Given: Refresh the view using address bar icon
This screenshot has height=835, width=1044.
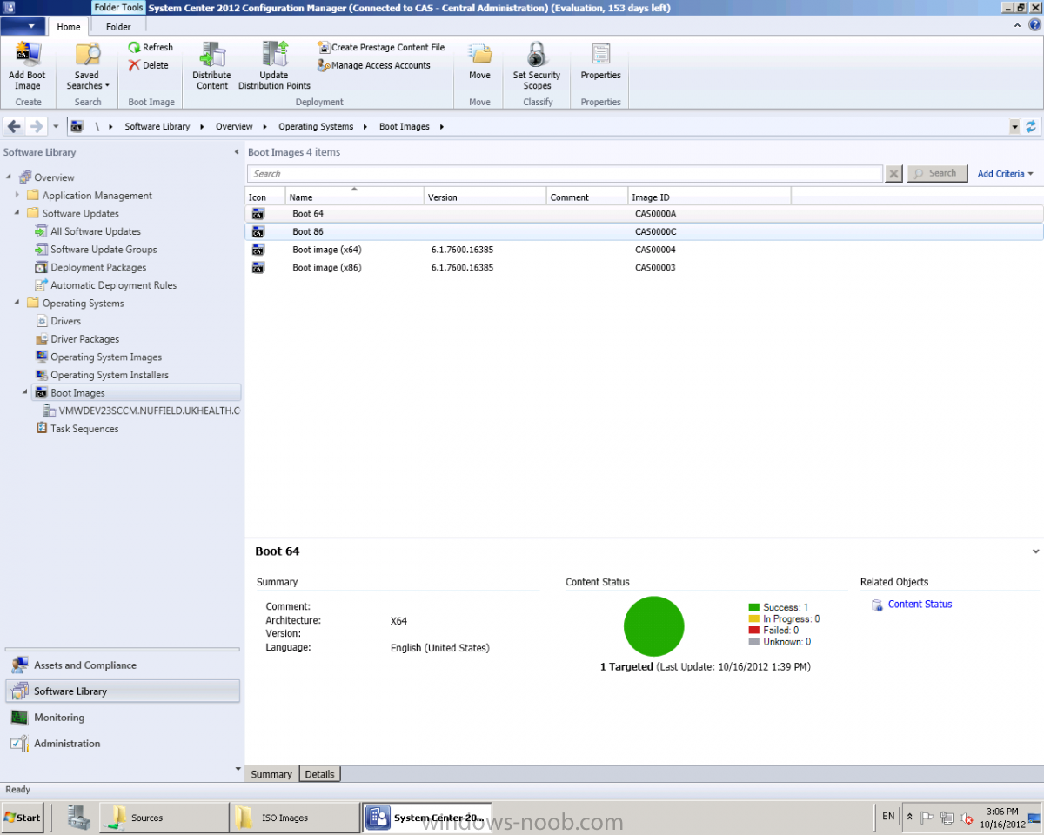Looking at the screenshot, I should point(1031,126).
